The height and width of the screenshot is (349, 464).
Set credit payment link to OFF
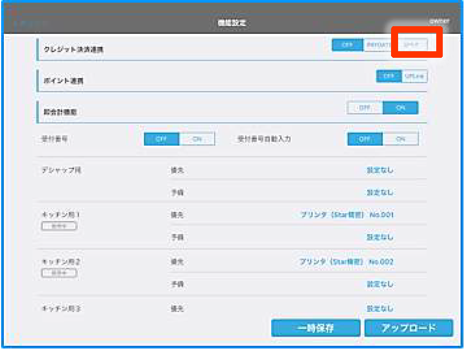347,45
